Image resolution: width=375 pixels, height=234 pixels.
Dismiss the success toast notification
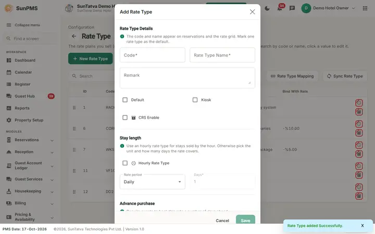[362, 225]
